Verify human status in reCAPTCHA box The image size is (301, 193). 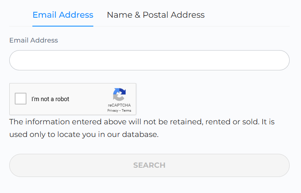21,99
